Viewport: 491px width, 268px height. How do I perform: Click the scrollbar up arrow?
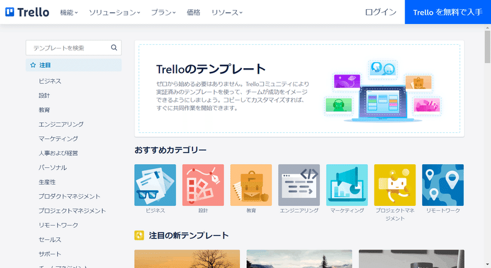487,28
